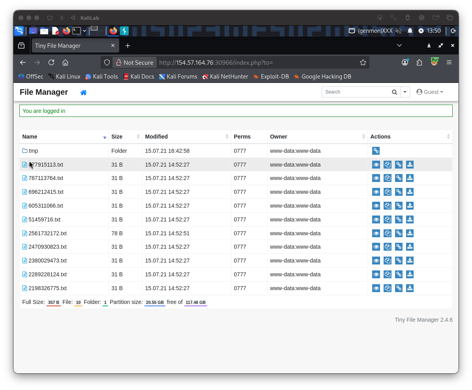This screenshot has height=390, width=472.
Task: Copy the 696212415.txt file
Action: click(x=388, y=192)
